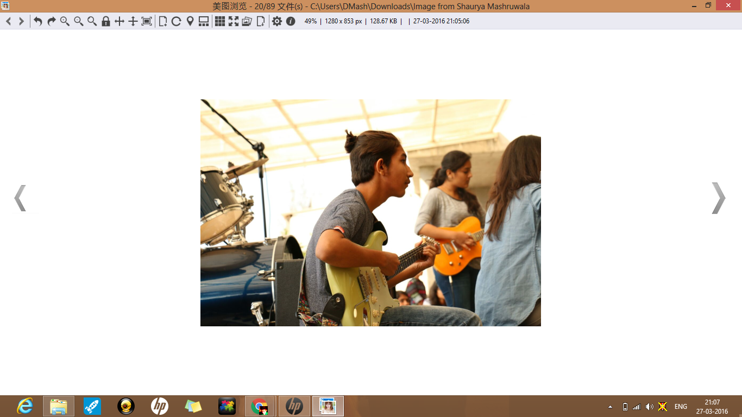The image size is (742, 417).
Task: Open the yellow disc media app on taskbar
Action: point(126,406)
